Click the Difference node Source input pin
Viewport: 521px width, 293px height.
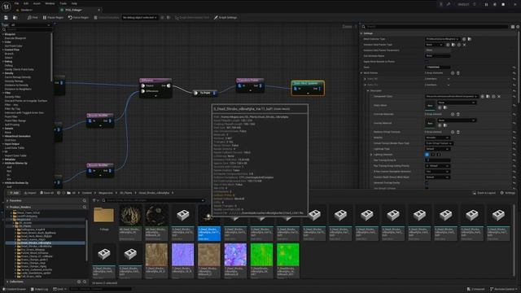tap(143, 85)
